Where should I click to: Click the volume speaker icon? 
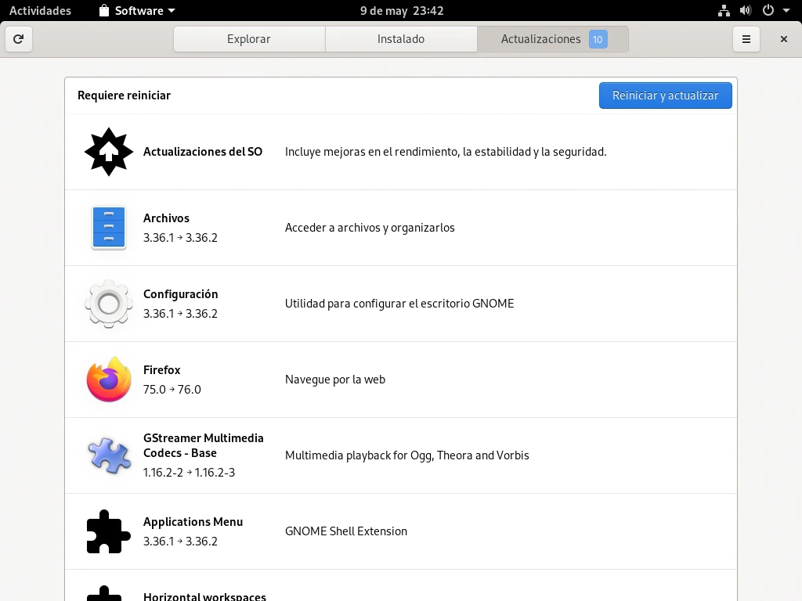746,11
